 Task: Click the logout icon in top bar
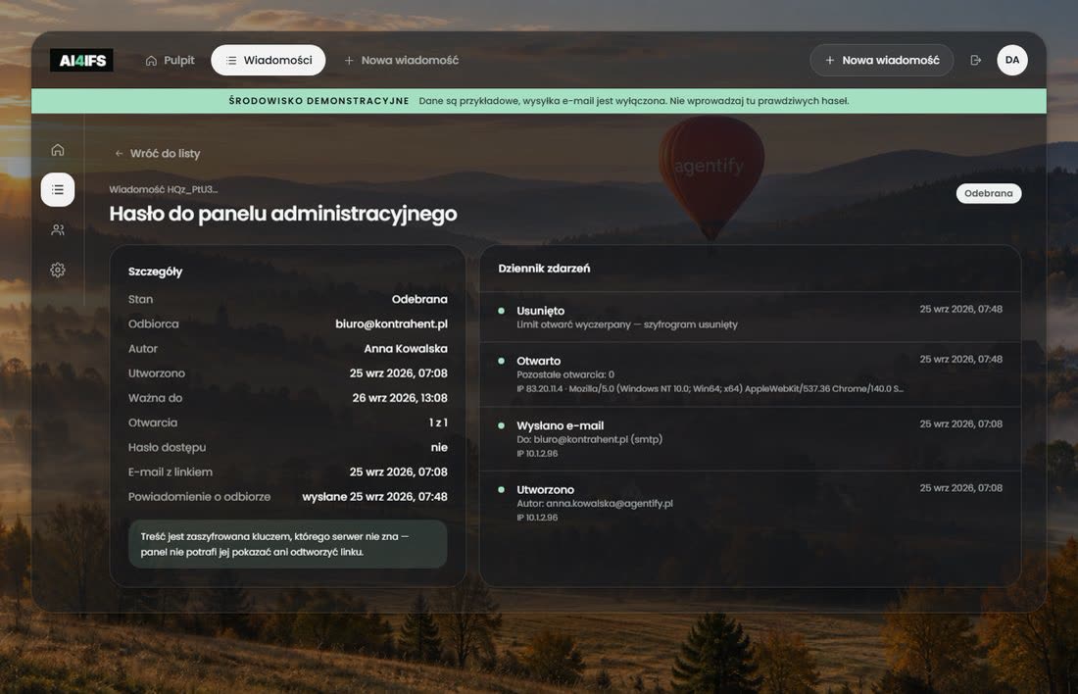(x=975, y=61)
